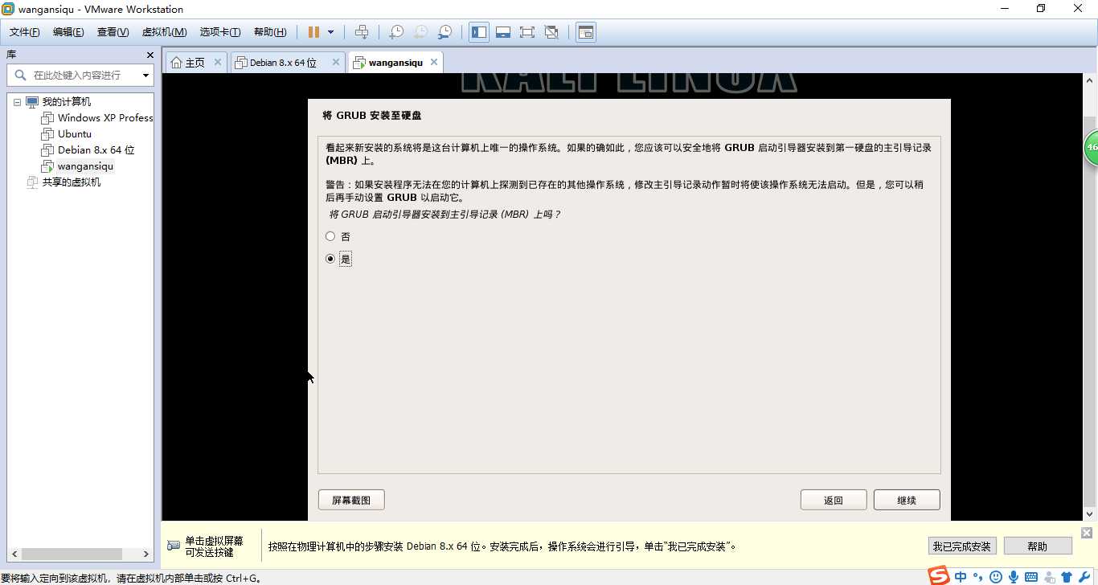Open the 编辑(E) menu
This screenshot has width=1098, height=585.
click(68, 32)
